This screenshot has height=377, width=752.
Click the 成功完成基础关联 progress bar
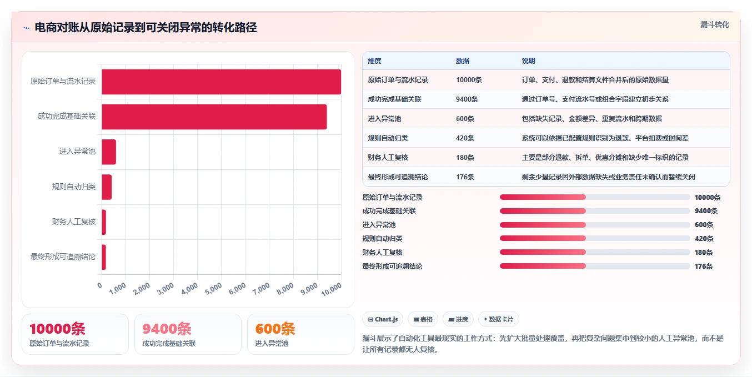595,211
